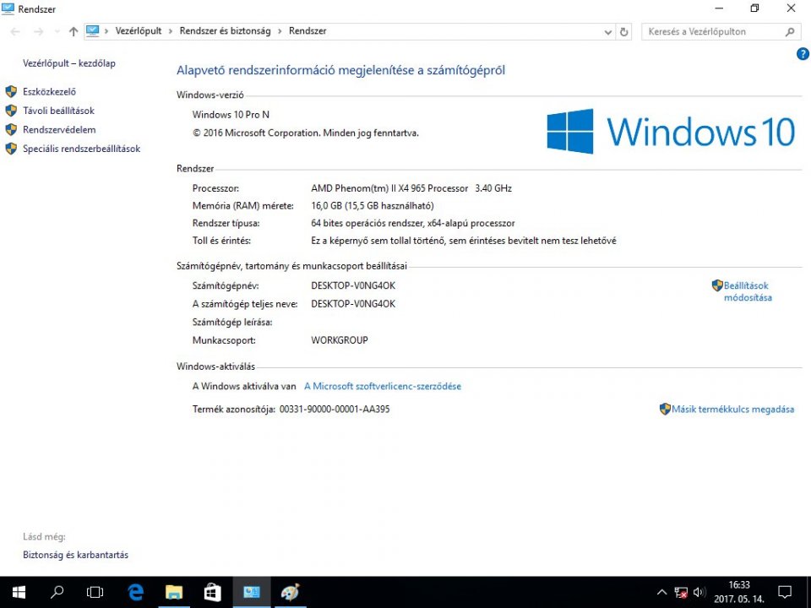Open the recent locations dropdown arrow
Image resolution: width=811 pixels, height=608 pixels.
tap(57, 31)
